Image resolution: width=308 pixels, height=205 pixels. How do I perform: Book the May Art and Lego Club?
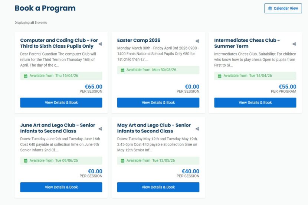coord(158,187)
